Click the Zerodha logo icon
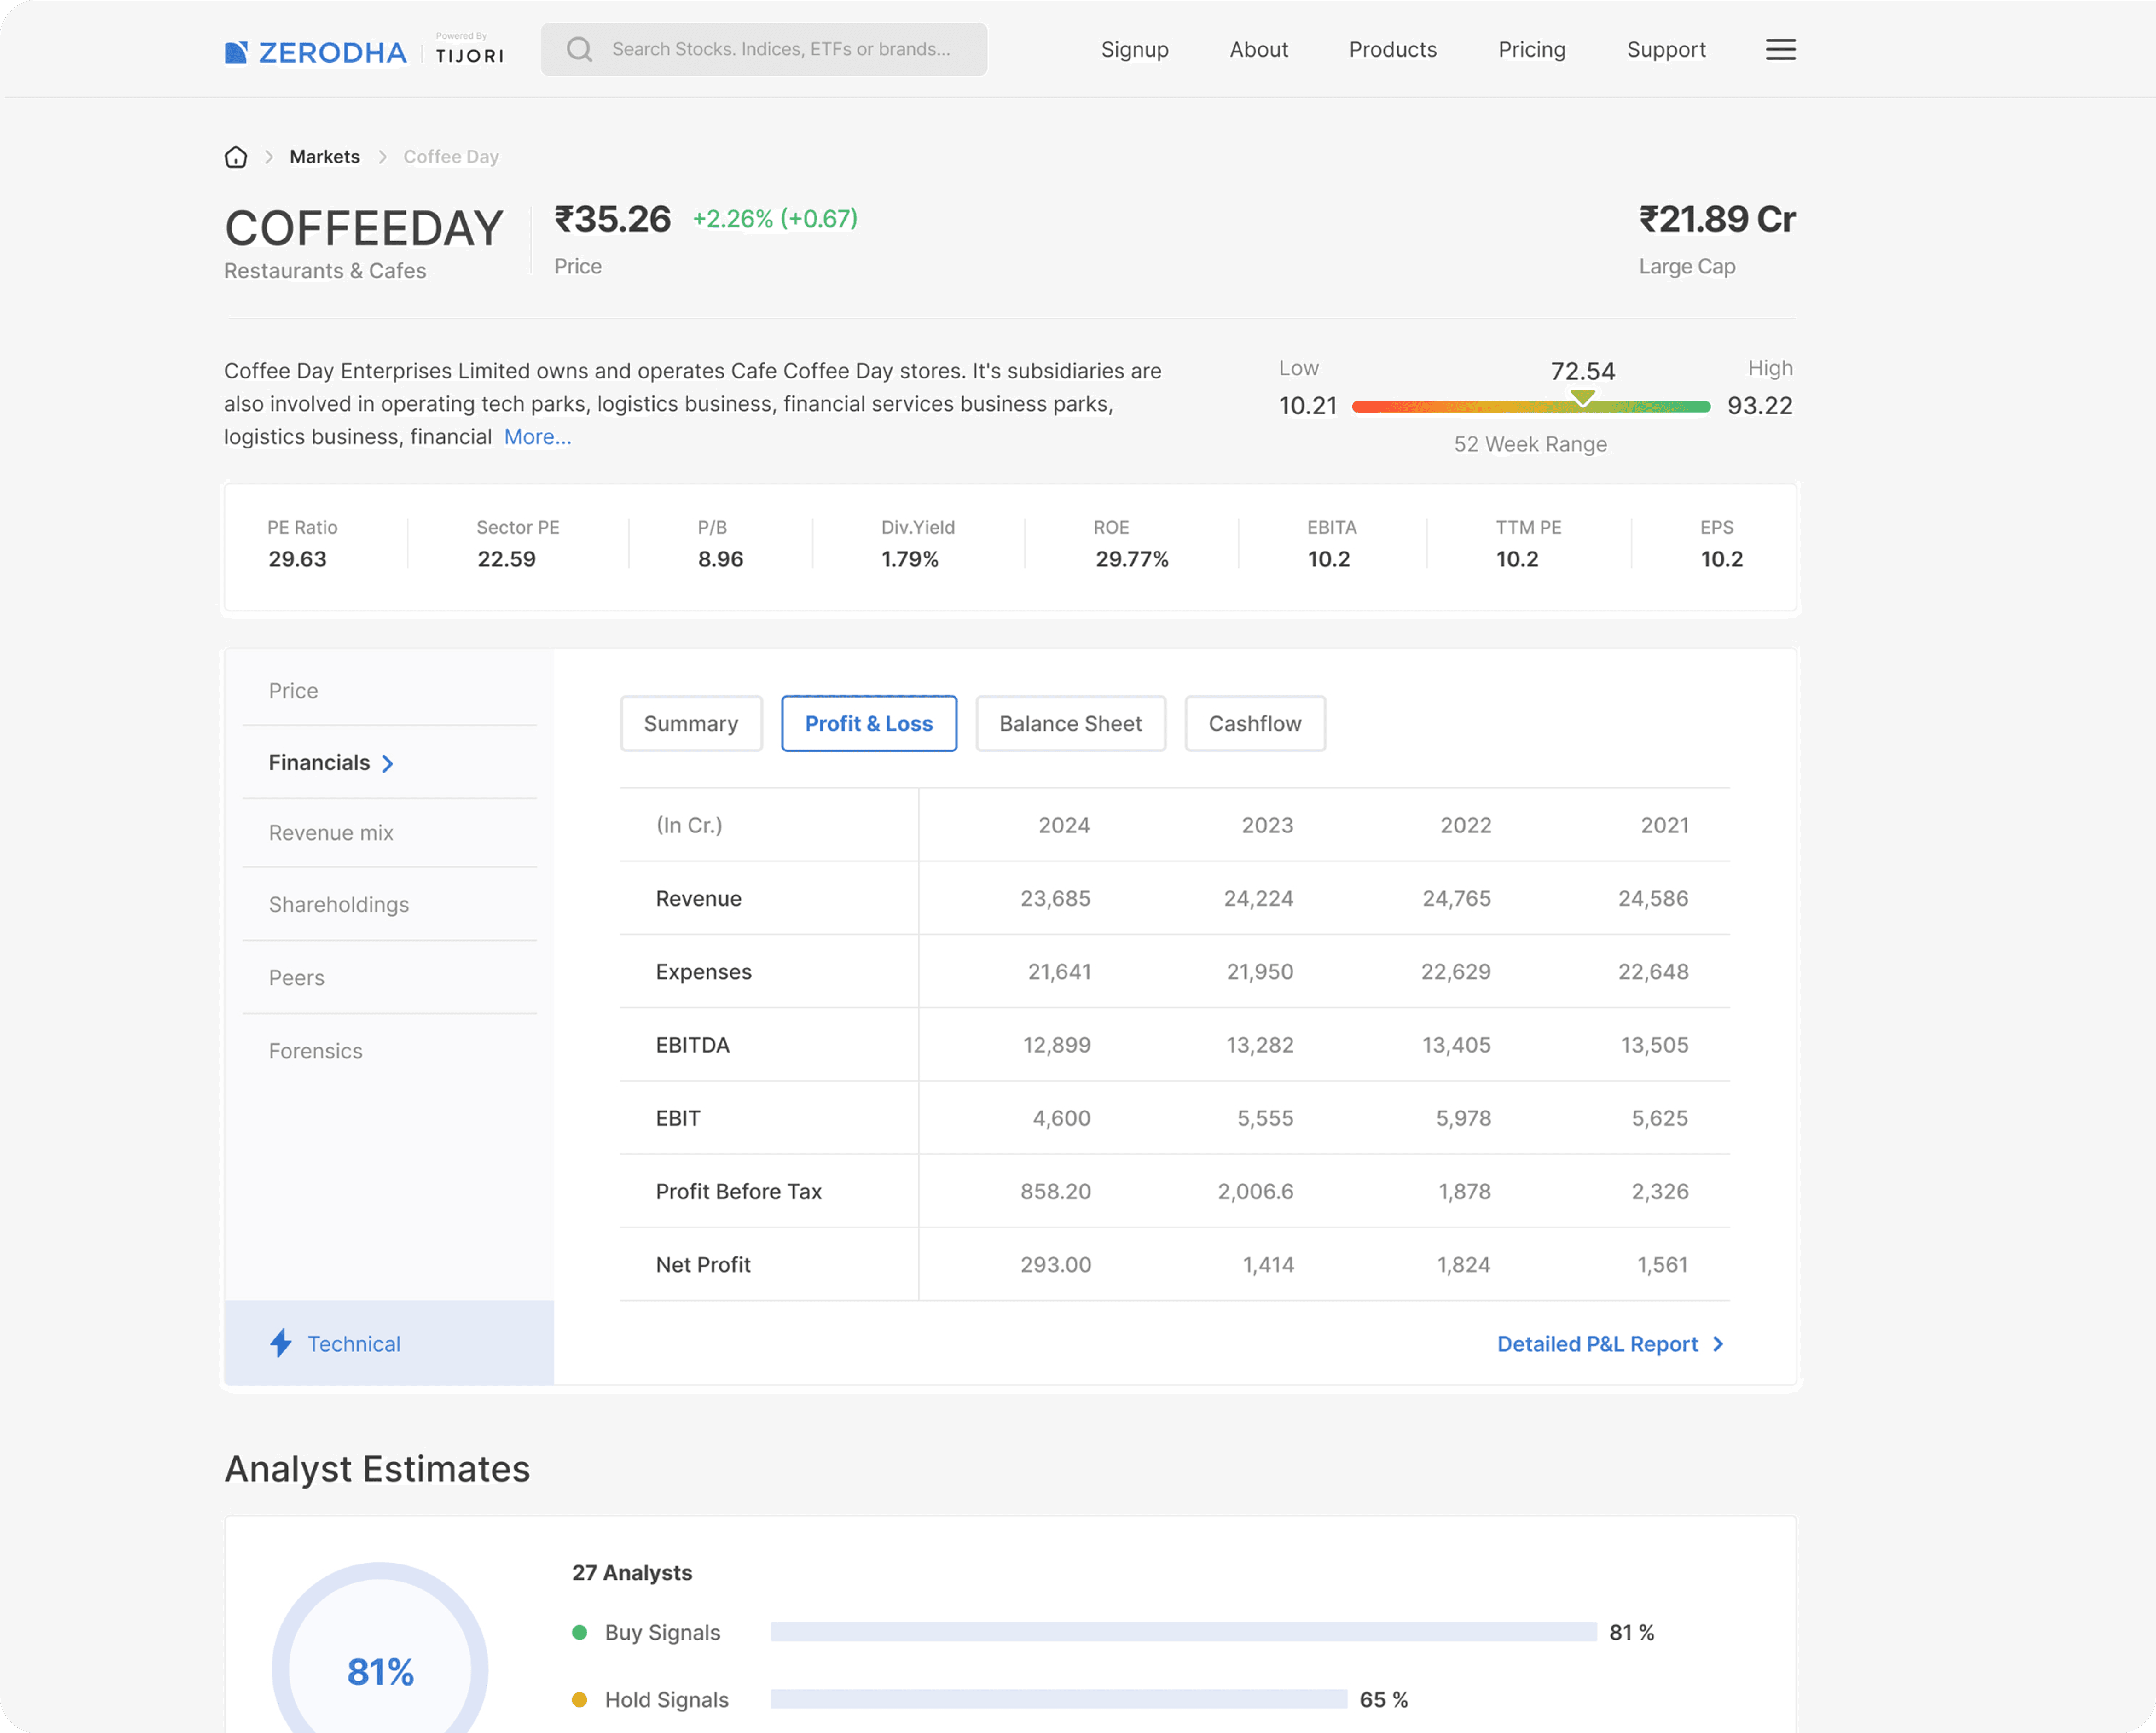Image resolution: width=2156 pixels, height=1733 pixels. [236, 52]
